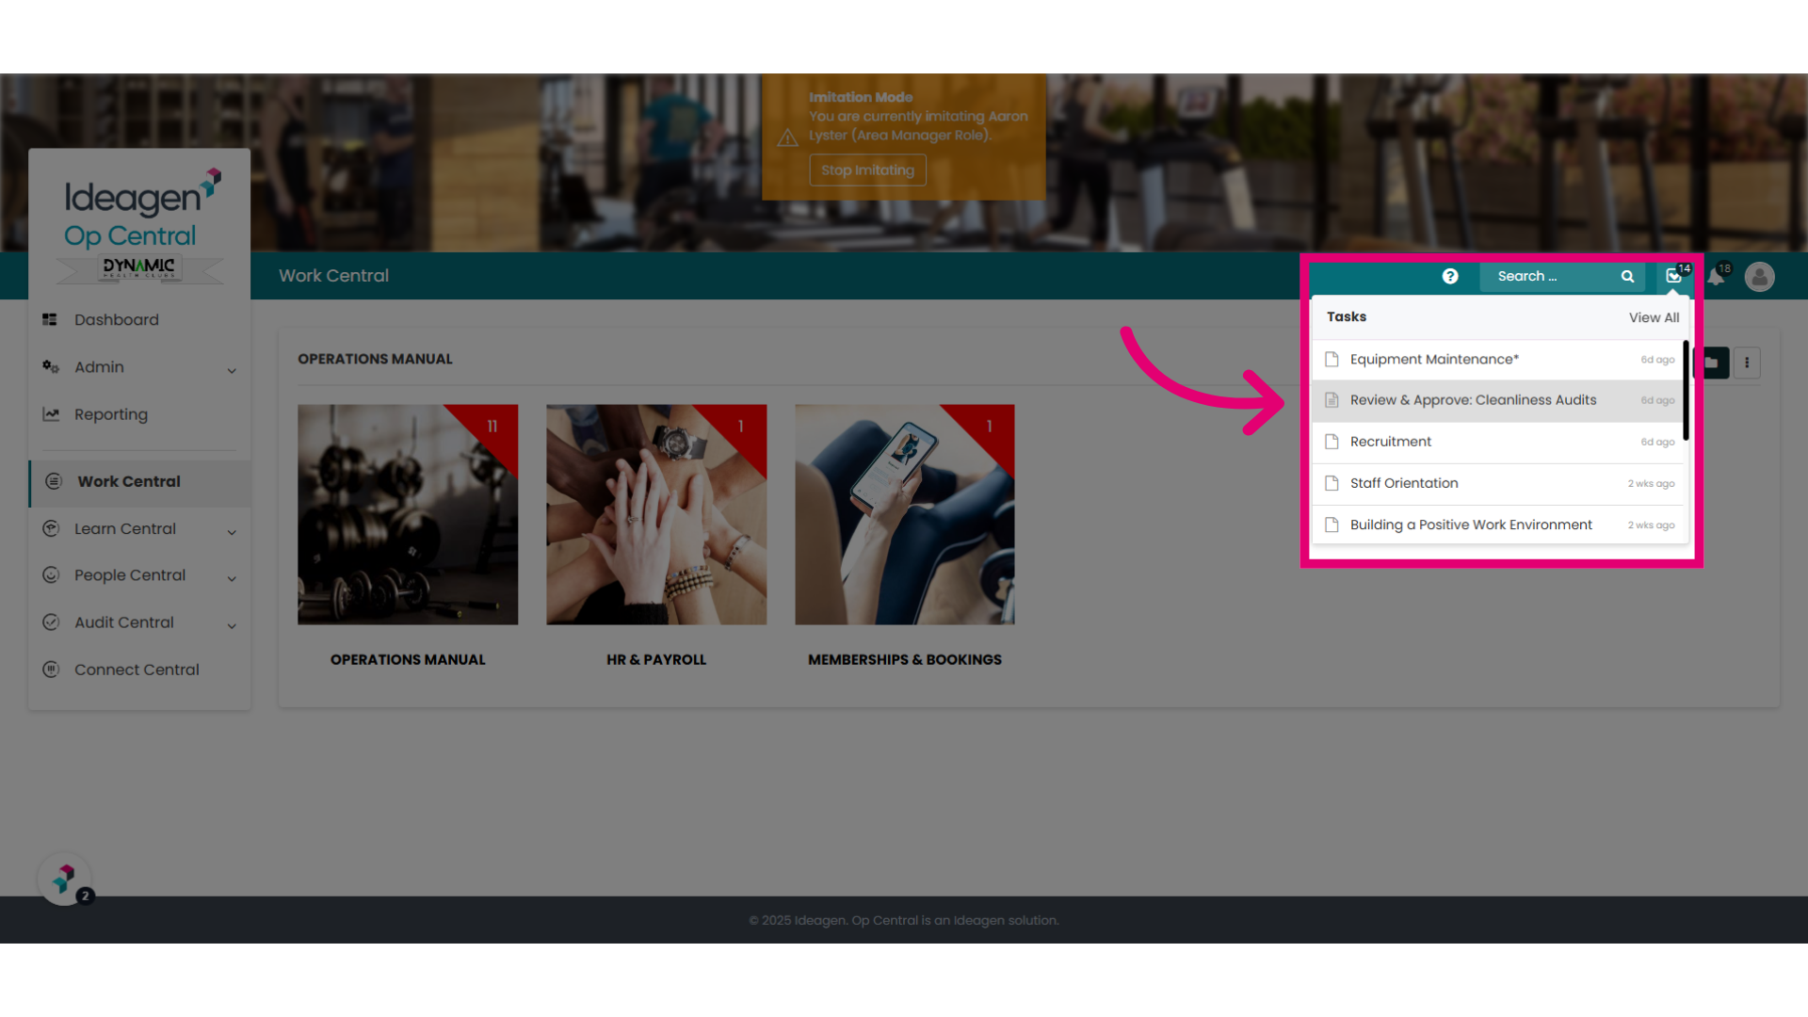Open Operations Manual thumbnail
1808x1017 pixels.
click(408, 514)
